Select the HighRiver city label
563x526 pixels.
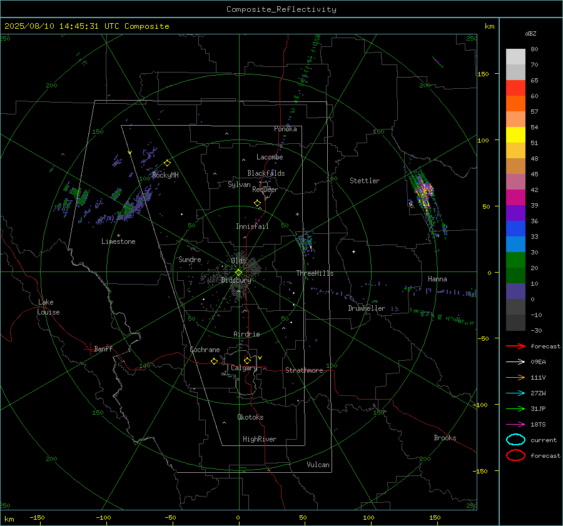point(260,439)
